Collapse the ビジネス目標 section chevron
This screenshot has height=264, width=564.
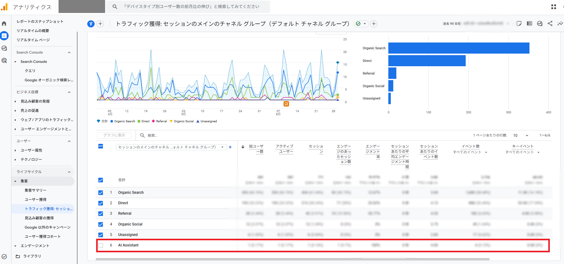[x=69, y=92]
